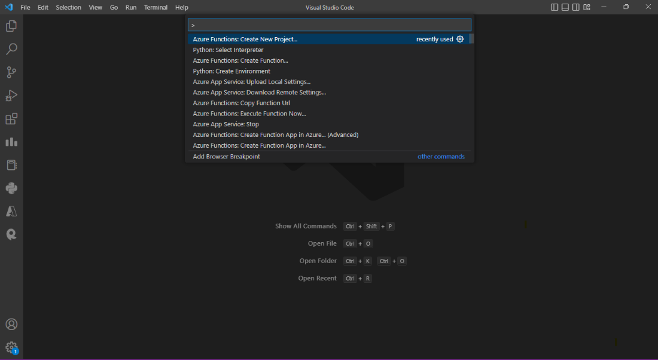Select Python: Select Interpreter command
The image size is (658, 360).
[328, 50]
